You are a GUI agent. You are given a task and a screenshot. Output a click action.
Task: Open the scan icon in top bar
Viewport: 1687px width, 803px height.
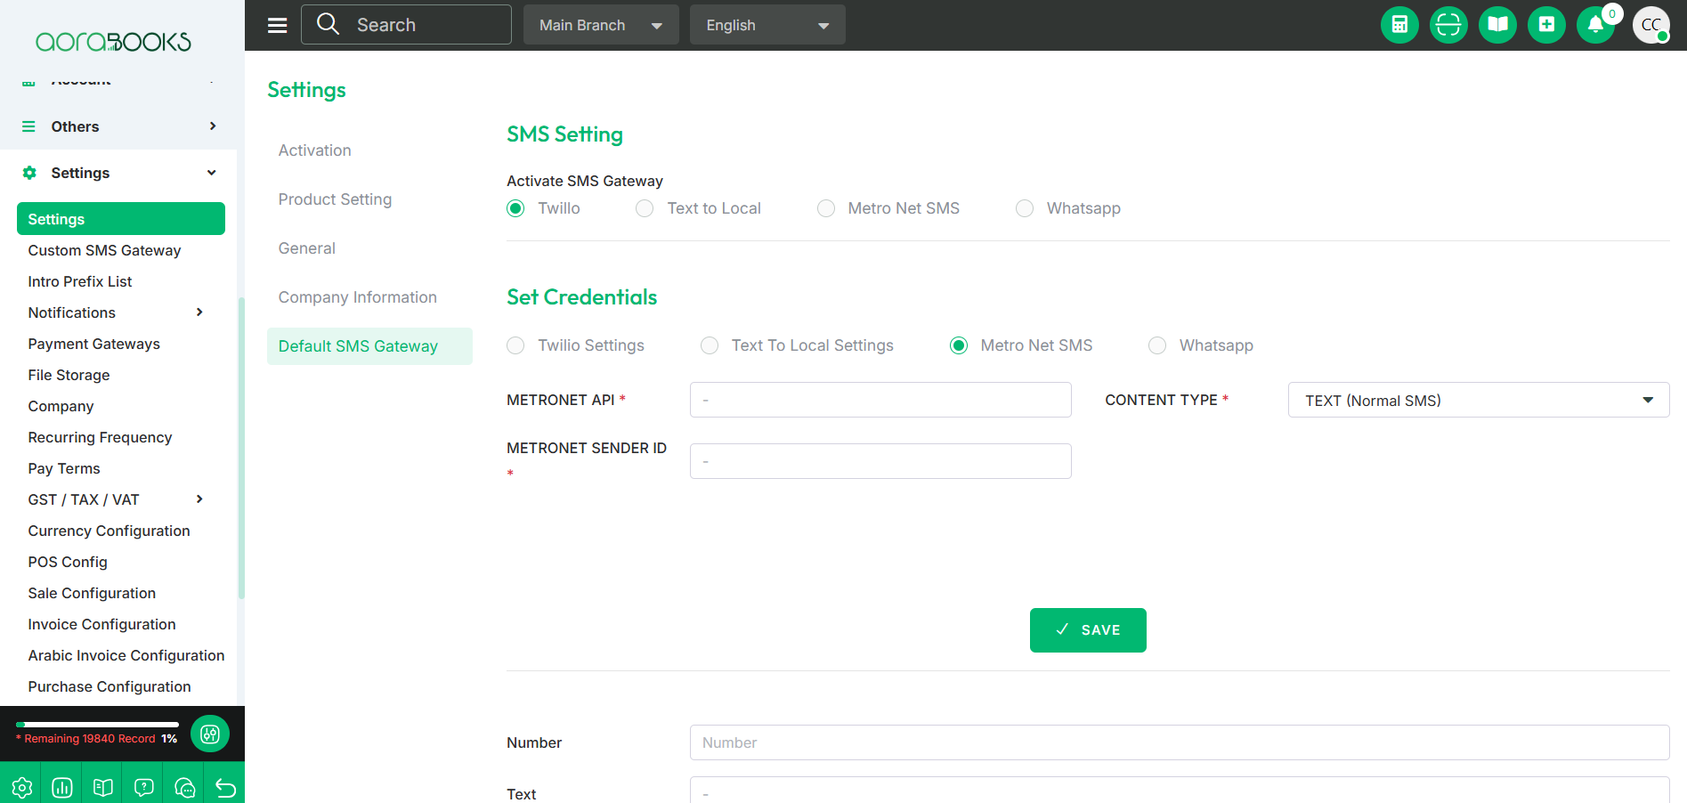(1448, 25)
